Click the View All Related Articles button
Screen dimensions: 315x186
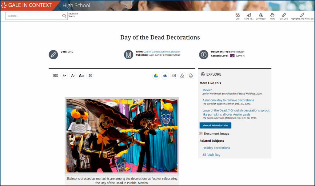pos(215,125)
